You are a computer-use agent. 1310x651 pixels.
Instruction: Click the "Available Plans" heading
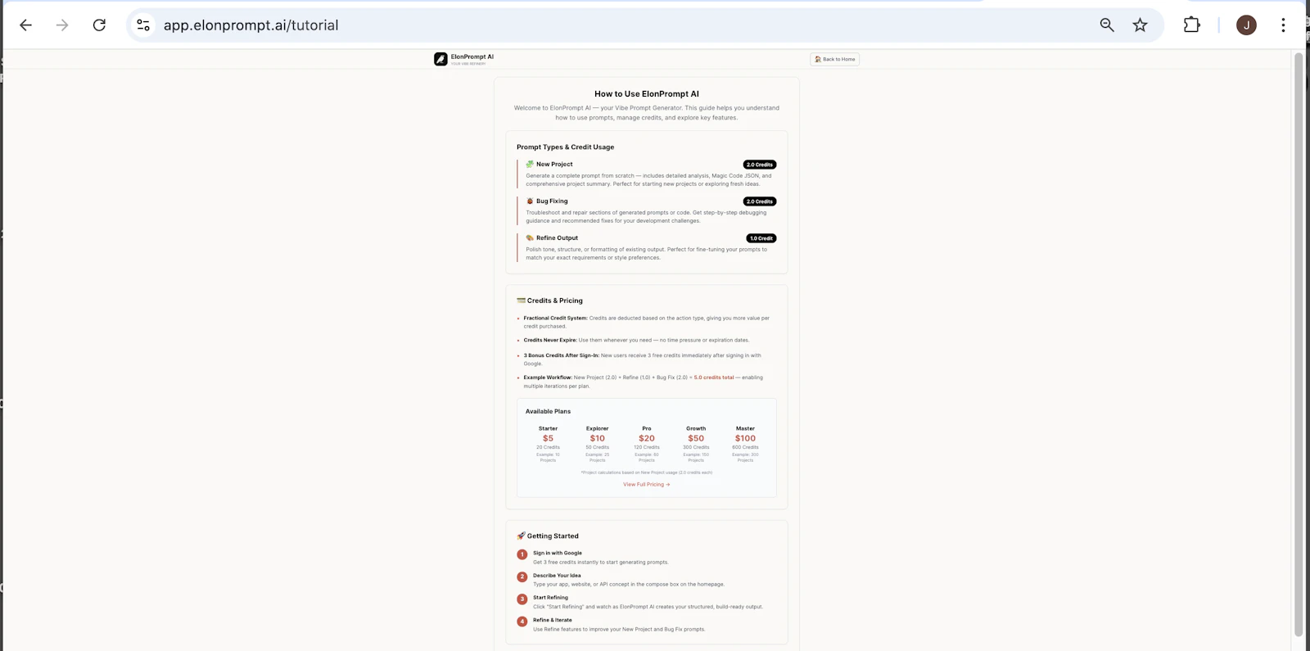(x=548, y=411)
